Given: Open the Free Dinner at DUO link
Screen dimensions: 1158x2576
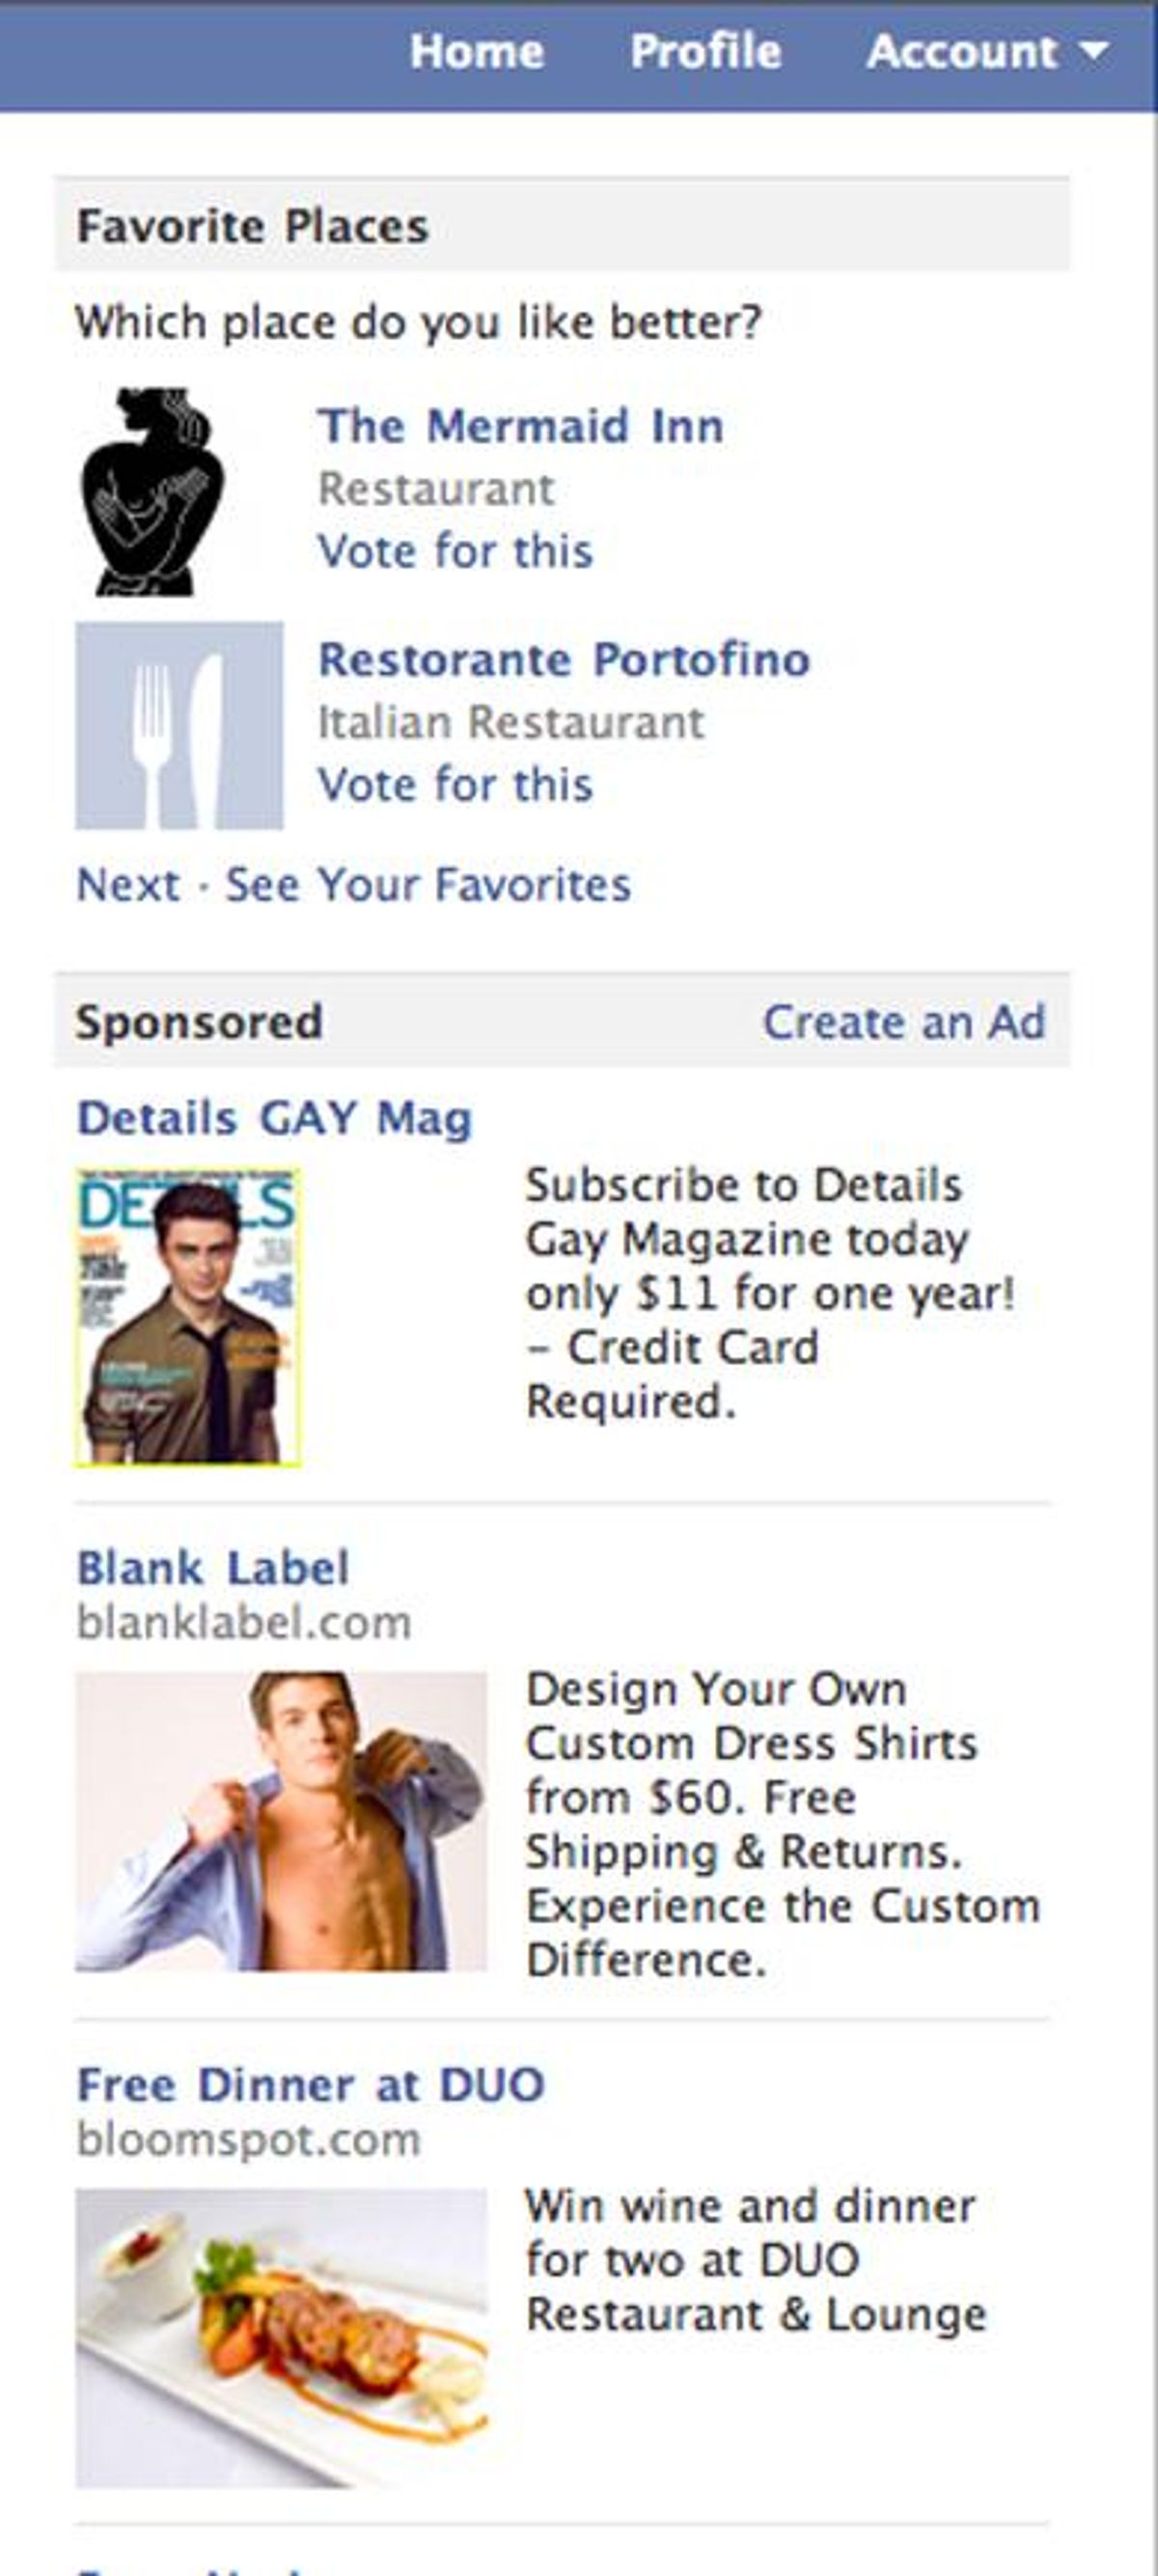Looking at the screenshot, I should pyautogui.click(x=311, y=2085).
